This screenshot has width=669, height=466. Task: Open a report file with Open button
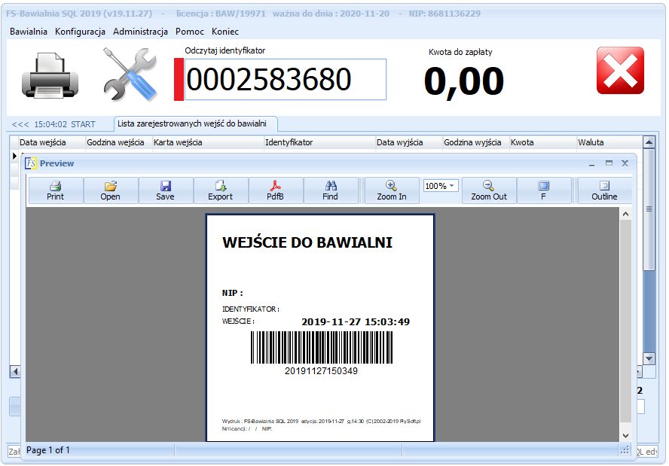pyautogui.click(x=111, y=190)
